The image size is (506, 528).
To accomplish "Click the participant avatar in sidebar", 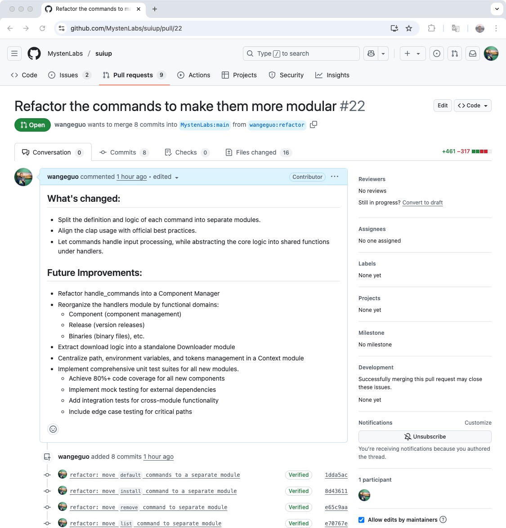I will (364, 495).
